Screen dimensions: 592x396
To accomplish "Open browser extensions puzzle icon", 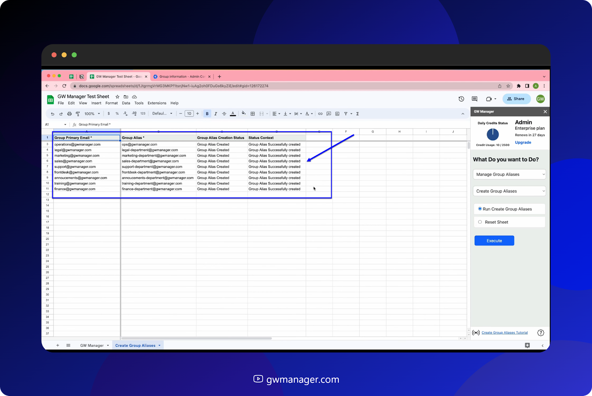I will (519, 86).
